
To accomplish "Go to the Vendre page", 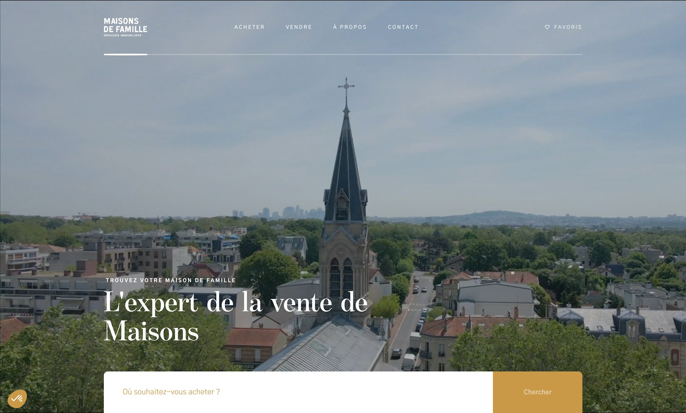I will coord(299,27).
